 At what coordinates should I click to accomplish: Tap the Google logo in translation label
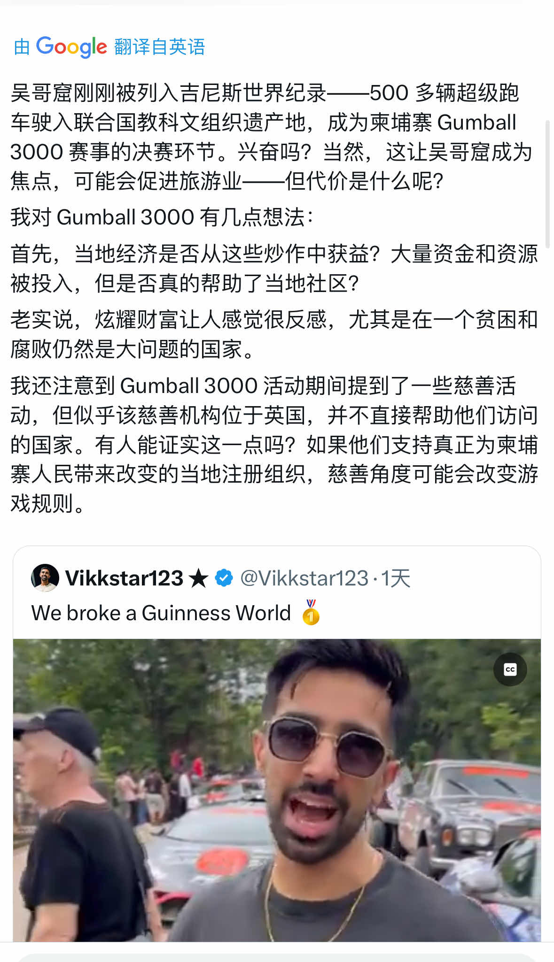click(72, 47)
